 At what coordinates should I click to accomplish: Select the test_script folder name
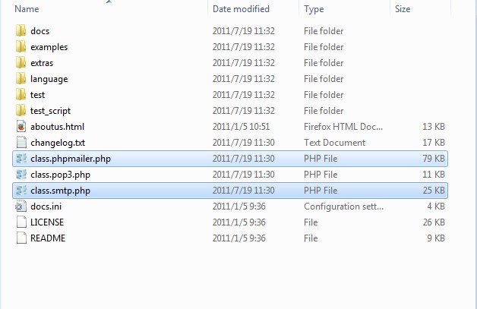click(x=51, y=111)
